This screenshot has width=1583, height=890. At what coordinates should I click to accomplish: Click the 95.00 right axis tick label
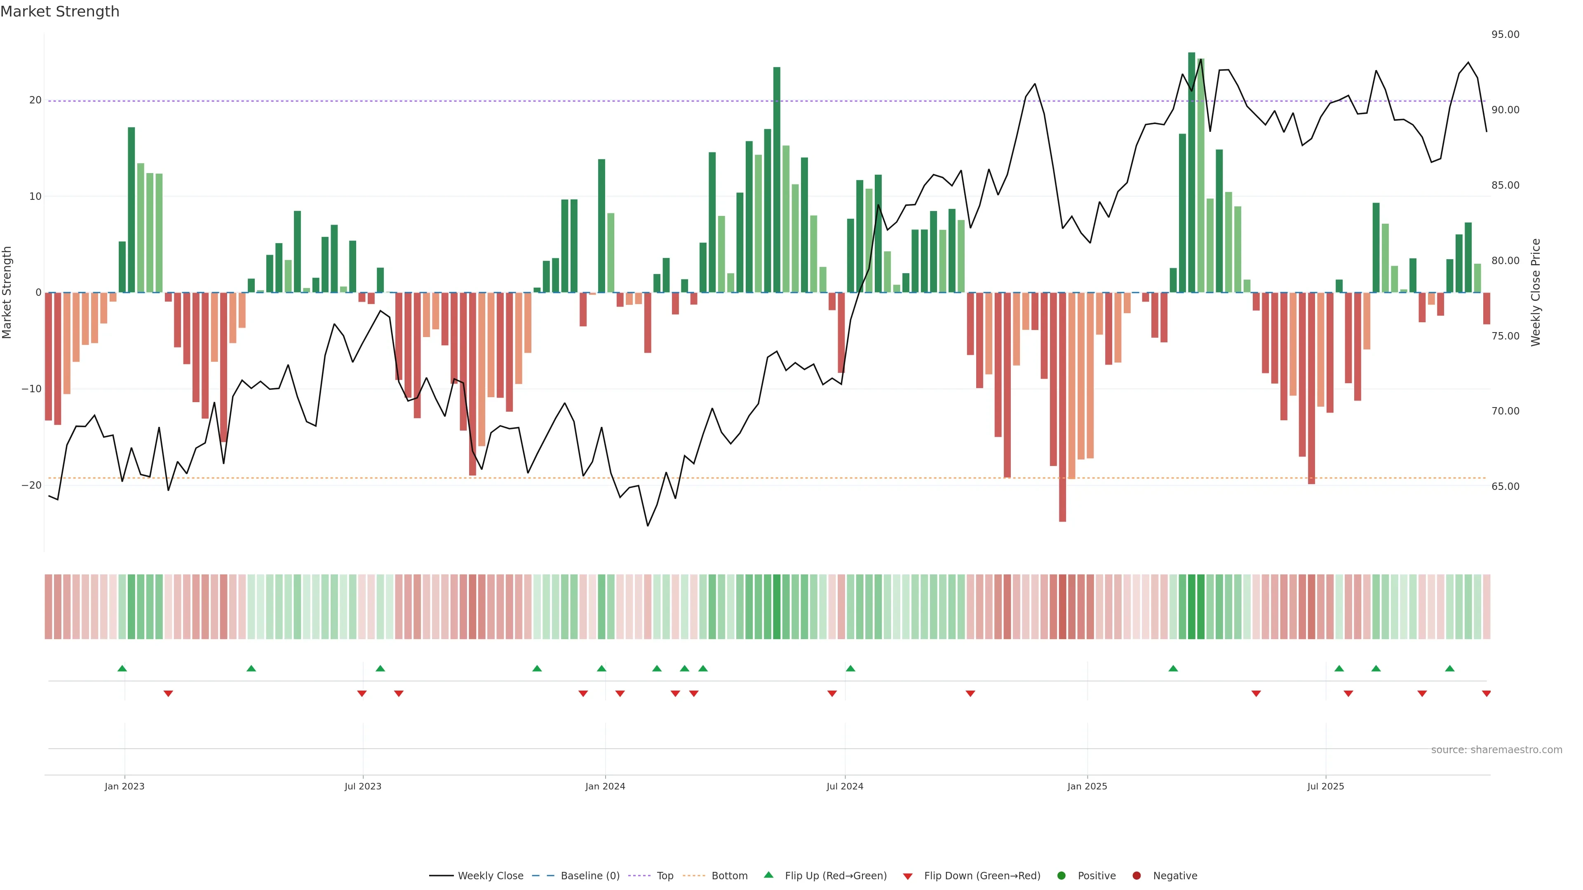click(x=1505, y=34)
